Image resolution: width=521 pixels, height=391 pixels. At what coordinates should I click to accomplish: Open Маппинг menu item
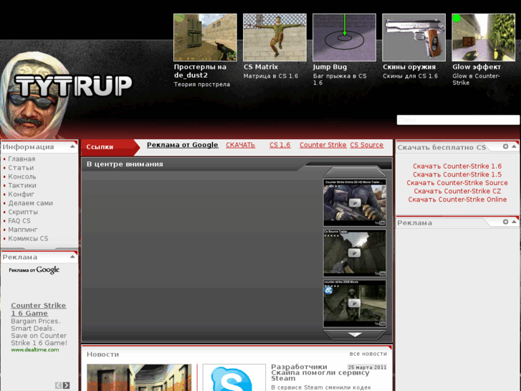tap(23, 230)
